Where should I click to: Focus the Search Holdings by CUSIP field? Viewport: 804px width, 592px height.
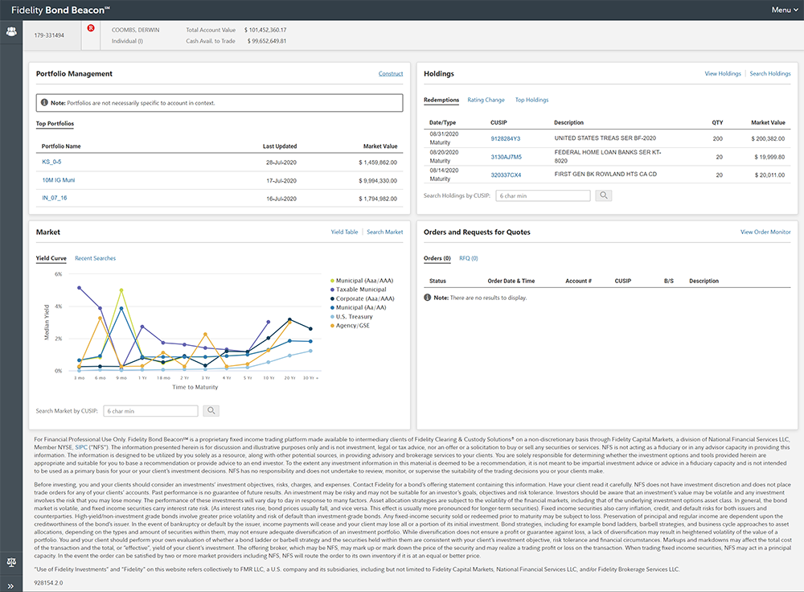542,195
